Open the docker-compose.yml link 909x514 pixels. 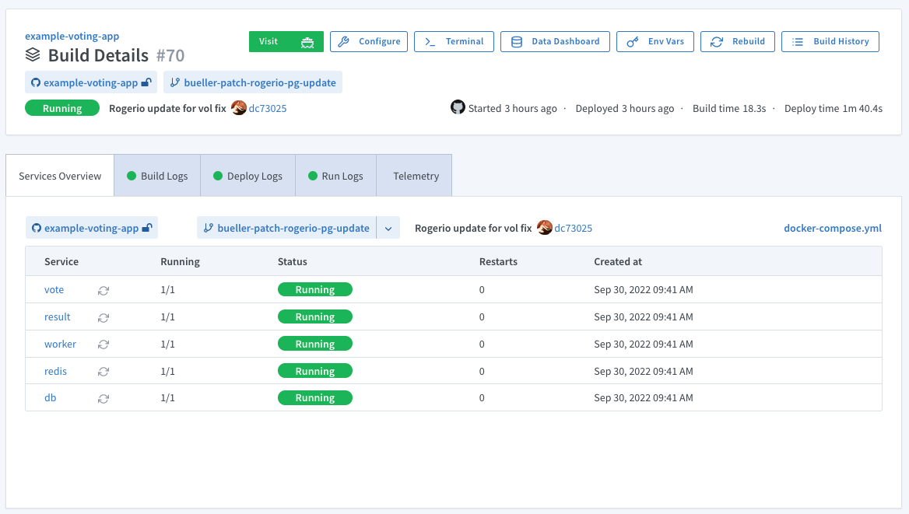pos(833,228)
